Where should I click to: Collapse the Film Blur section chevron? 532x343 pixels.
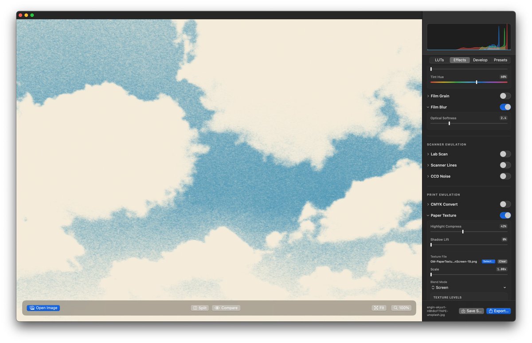(x=428, y=107)
